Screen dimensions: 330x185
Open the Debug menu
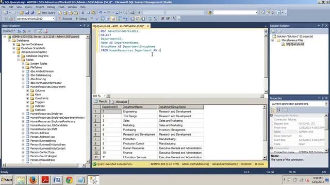(51, 7)
